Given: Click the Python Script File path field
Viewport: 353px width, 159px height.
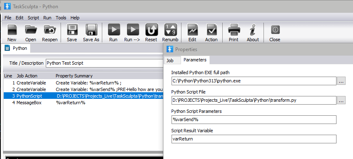Looking at the screenshot, I should pos(254,101).
